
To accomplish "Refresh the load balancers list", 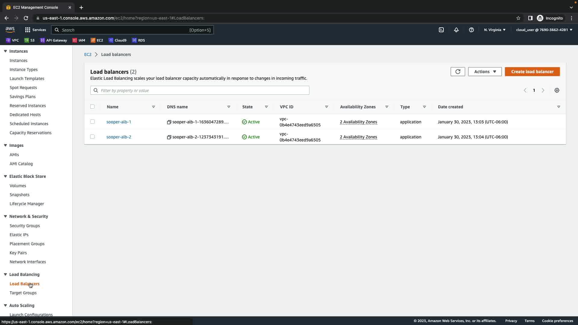I will tap(458, 72).
